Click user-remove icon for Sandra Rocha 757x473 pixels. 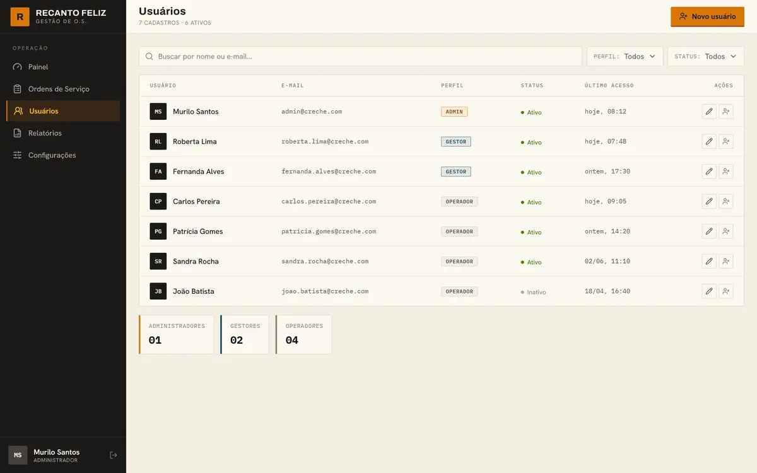coord(726,261)
